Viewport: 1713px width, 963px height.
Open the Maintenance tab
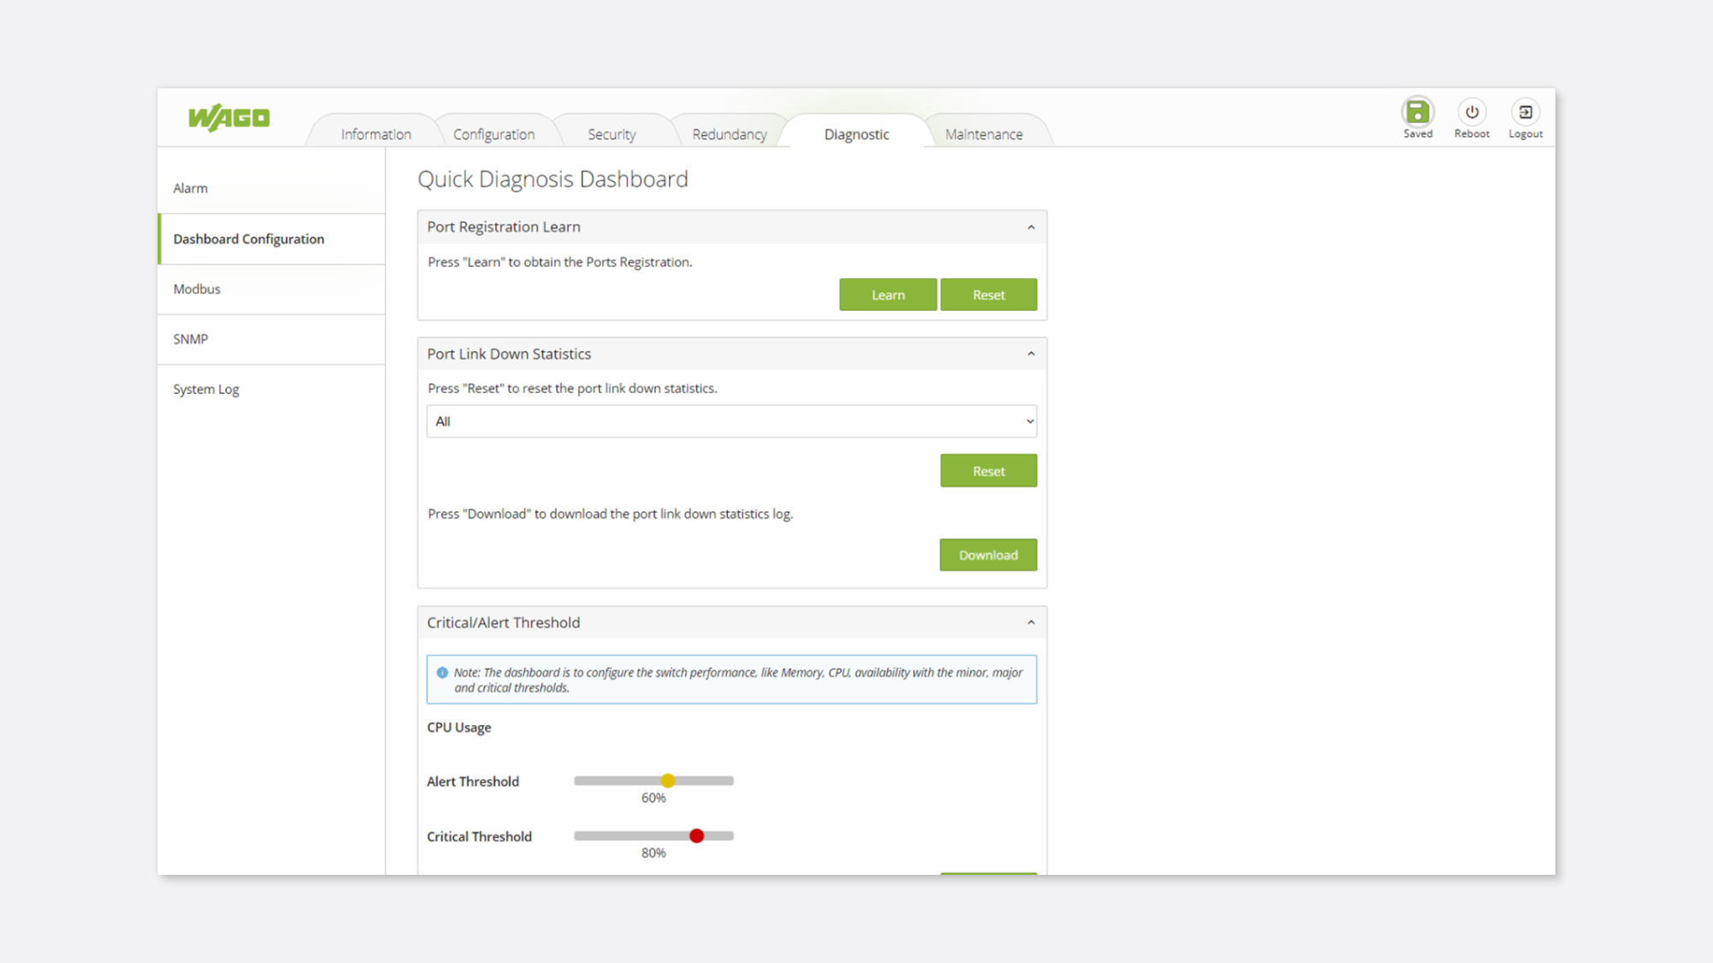click(x=983, y=134)
